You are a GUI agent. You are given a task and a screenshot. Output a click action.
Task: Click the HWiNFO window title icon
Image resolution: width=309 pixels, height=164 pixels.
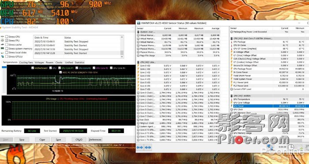[139, 23]
